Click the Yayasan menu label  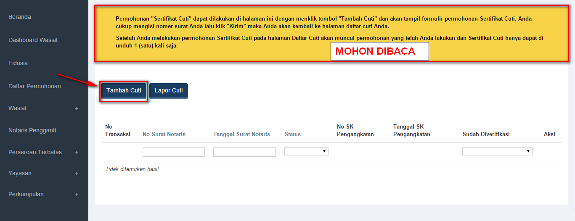[20, 173]
